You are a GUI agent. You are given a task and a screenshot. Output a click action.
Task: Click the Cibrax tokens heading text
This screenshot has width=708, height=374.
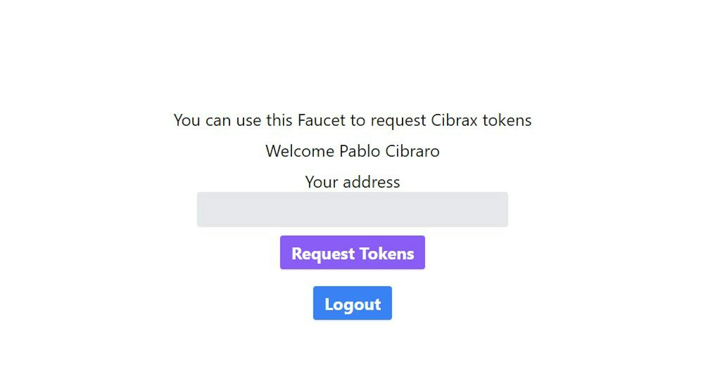[x=353, y=120]
